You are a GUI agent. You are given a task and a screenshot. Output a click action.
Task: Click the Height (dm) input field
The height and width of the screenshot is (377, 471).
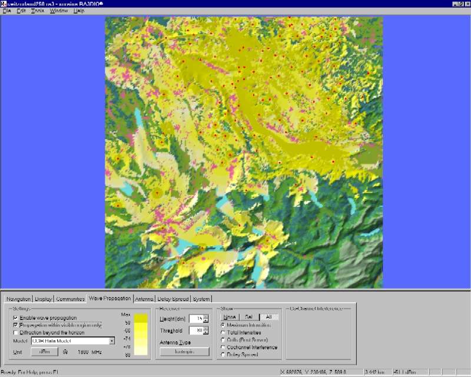point(195,318)
